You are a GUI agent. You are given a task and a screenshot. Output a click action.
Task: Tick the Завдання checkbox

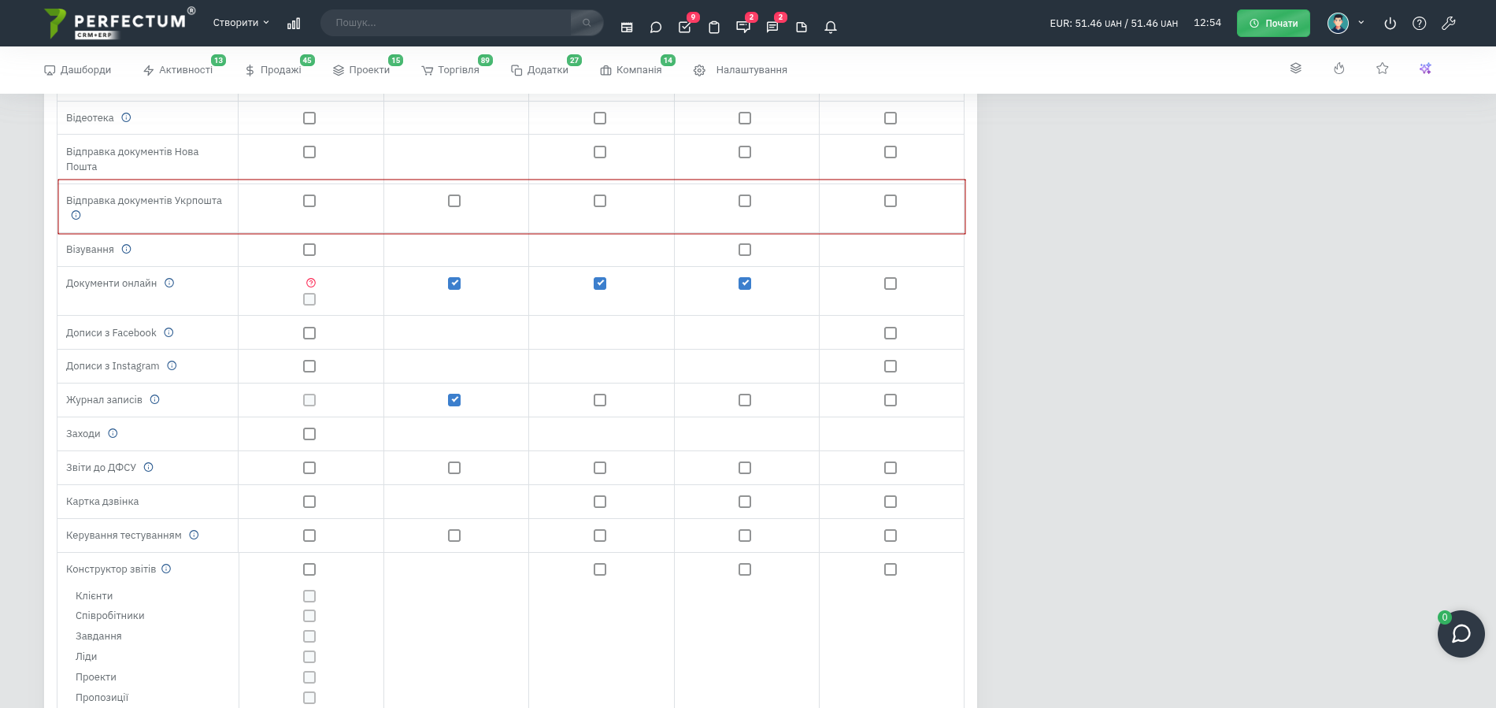pos(309,636)
